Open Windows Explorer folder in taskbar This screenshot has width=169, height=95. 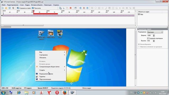click(26, 93)
